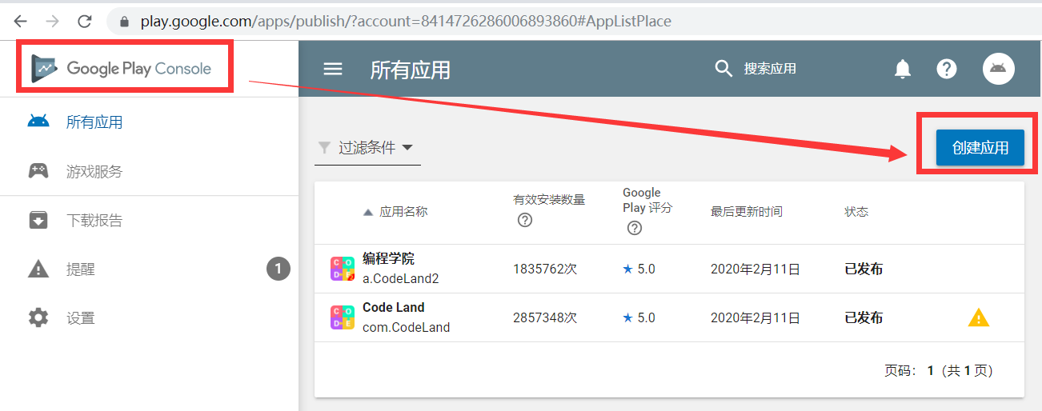The height and width of the screenshot is (411, 1042).
Task: Click 已发布 status in 编程学院 row
Action: [864, 269]
